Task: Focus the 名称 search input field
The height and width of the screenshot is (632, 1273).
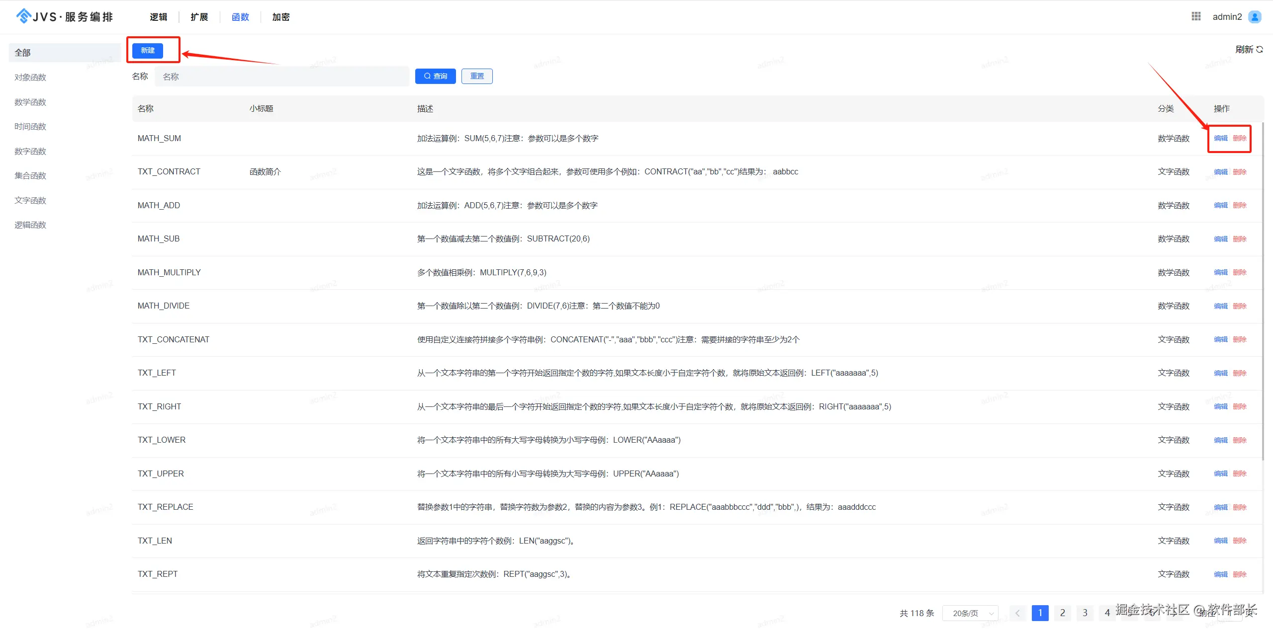Action: click(x=281, y=77)
